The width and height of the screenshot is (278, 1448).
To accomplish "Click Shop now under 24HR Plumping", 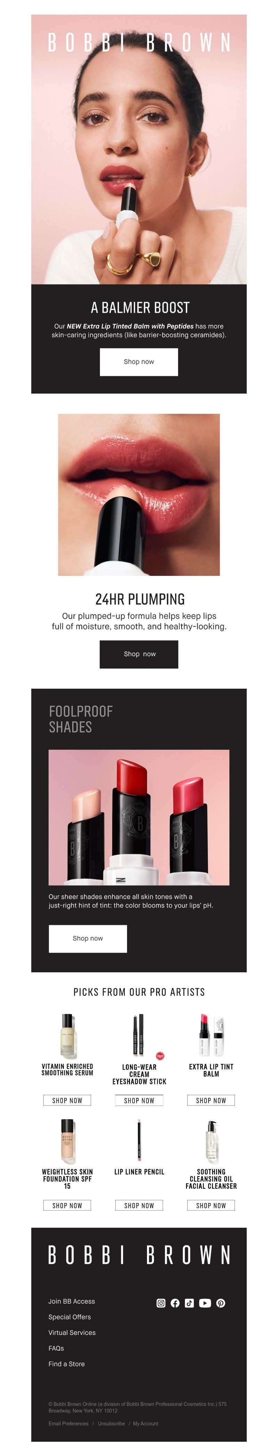I will pyautogui.click(x=139, y=654).
